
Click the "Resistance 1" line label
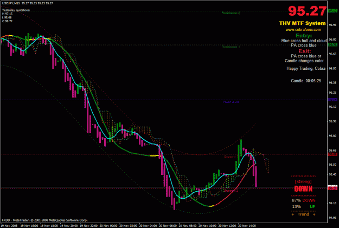click(x=231, y=47)
